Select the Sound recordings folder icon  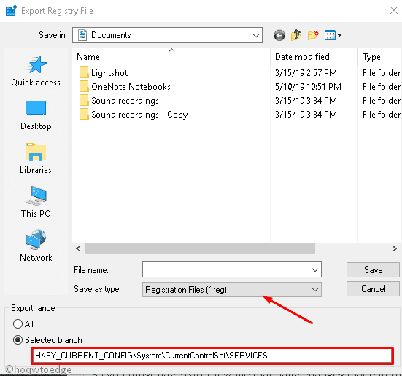[x=84, y=100]
